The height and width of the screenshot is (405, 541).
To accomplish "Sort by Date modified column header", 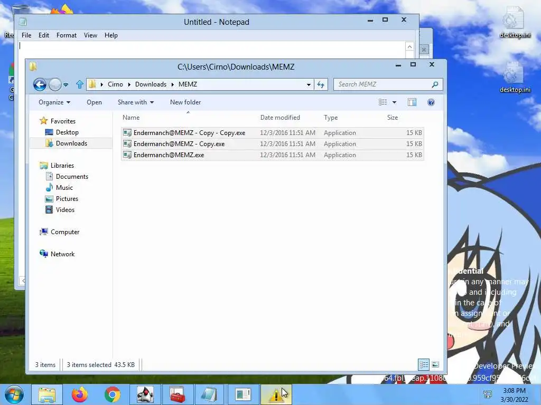I will pyautogui.click(x=280, y=118).
